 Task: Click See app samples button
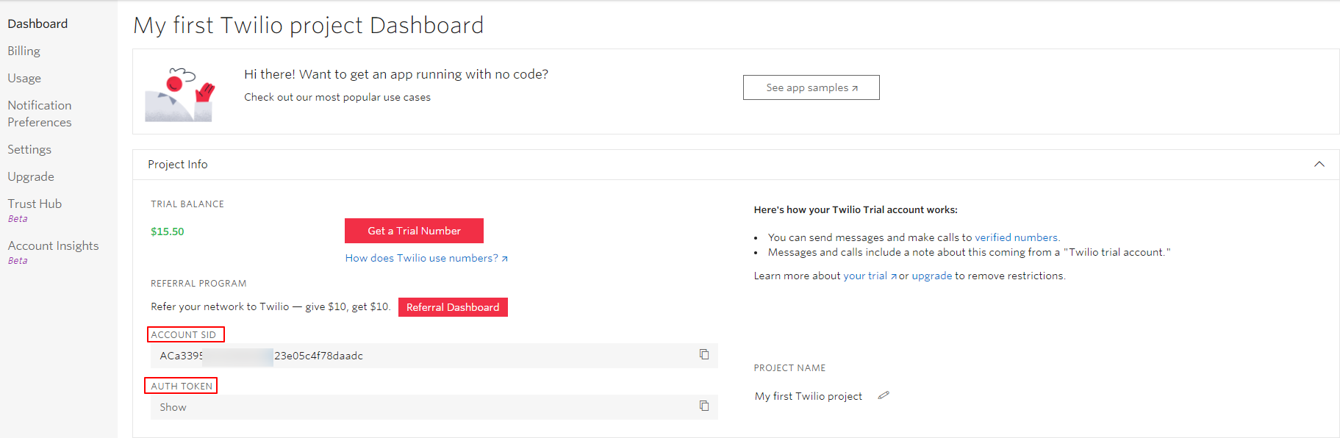pos(811,87)
